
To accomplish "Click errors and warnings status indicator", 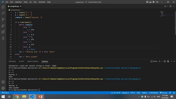I will (x=5, y=93).
